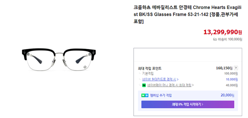Click the 20,000원 membership bonus amount
This screenshot has width=248, height=118.
pos(228,95)
